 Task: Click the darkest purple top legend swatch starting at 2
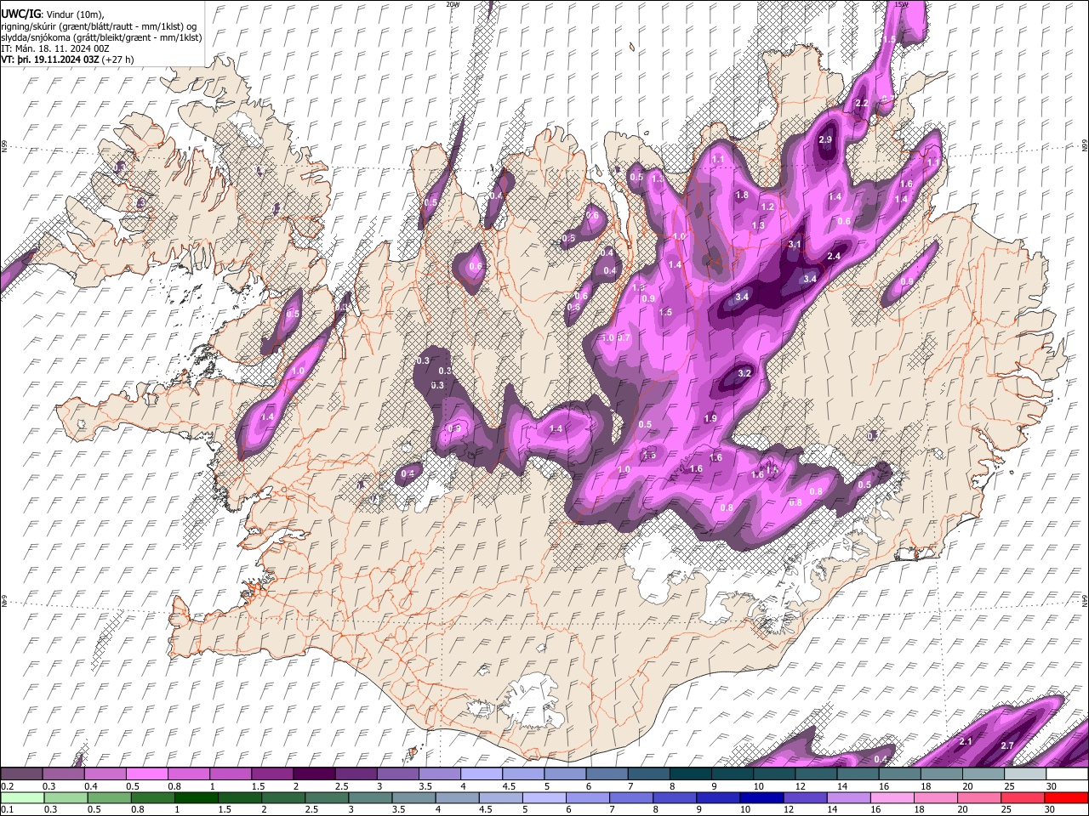pos(313,773)
